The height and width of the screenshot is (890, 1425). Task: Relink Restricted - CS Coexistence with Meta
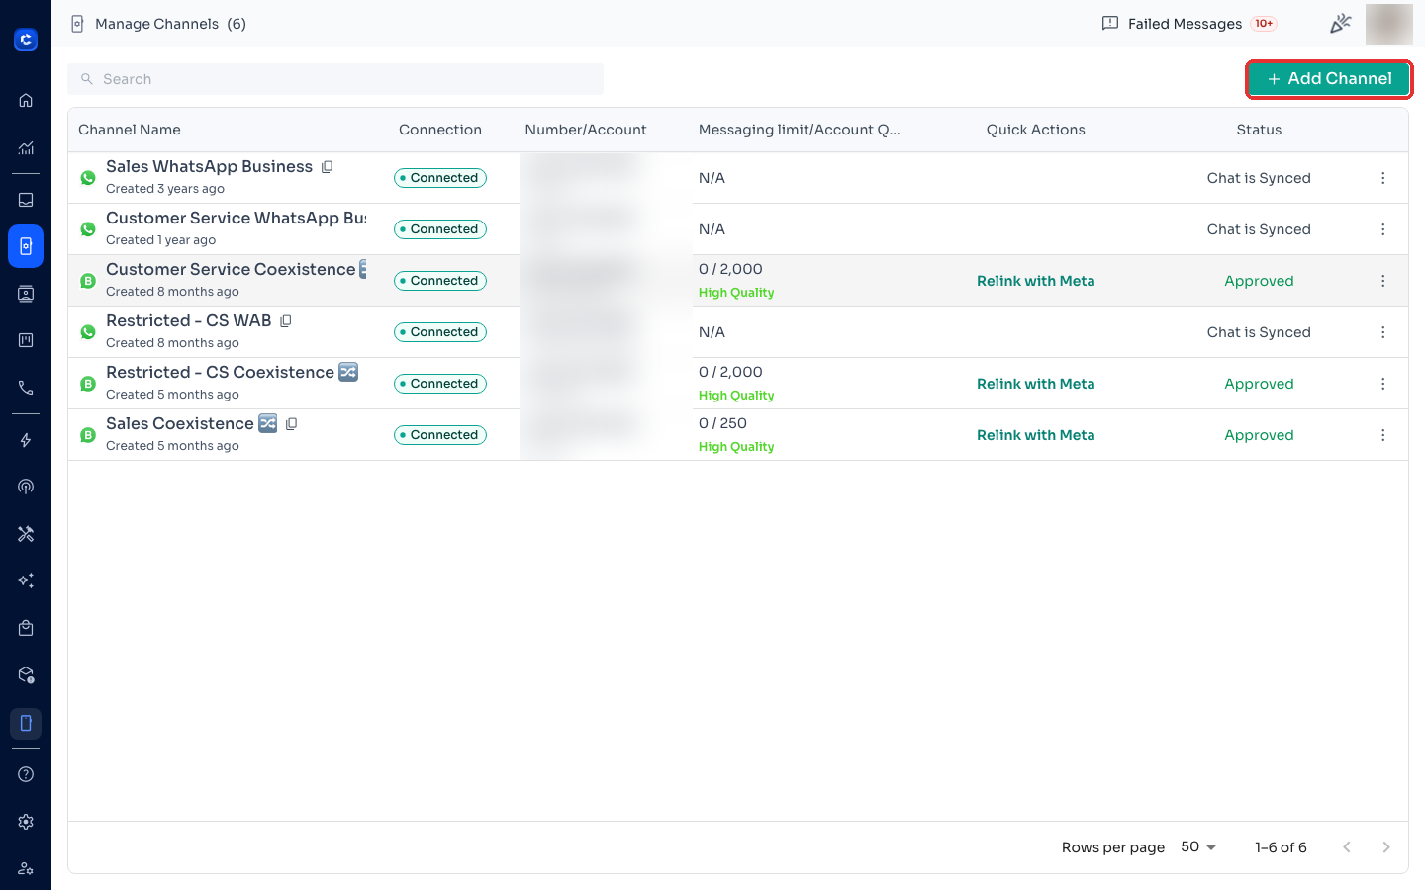[x=1036, y=384]
